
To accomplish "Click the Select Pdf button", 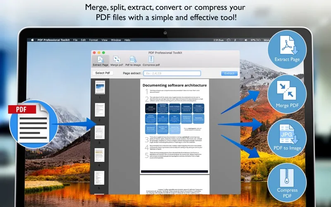I will click(x=103, y=73).
